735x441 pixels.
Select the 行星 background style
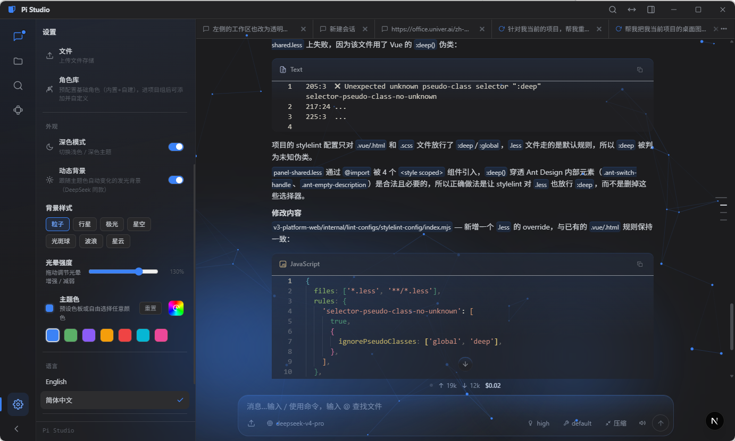[85, 224]
